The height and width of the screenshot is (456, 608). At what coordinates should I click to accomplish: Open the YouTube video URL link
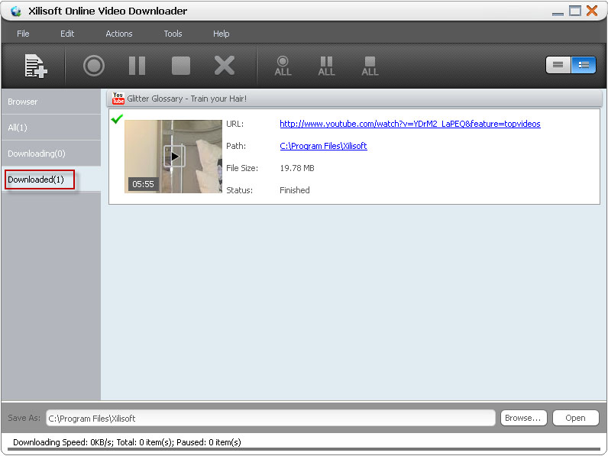pos(409,124)
